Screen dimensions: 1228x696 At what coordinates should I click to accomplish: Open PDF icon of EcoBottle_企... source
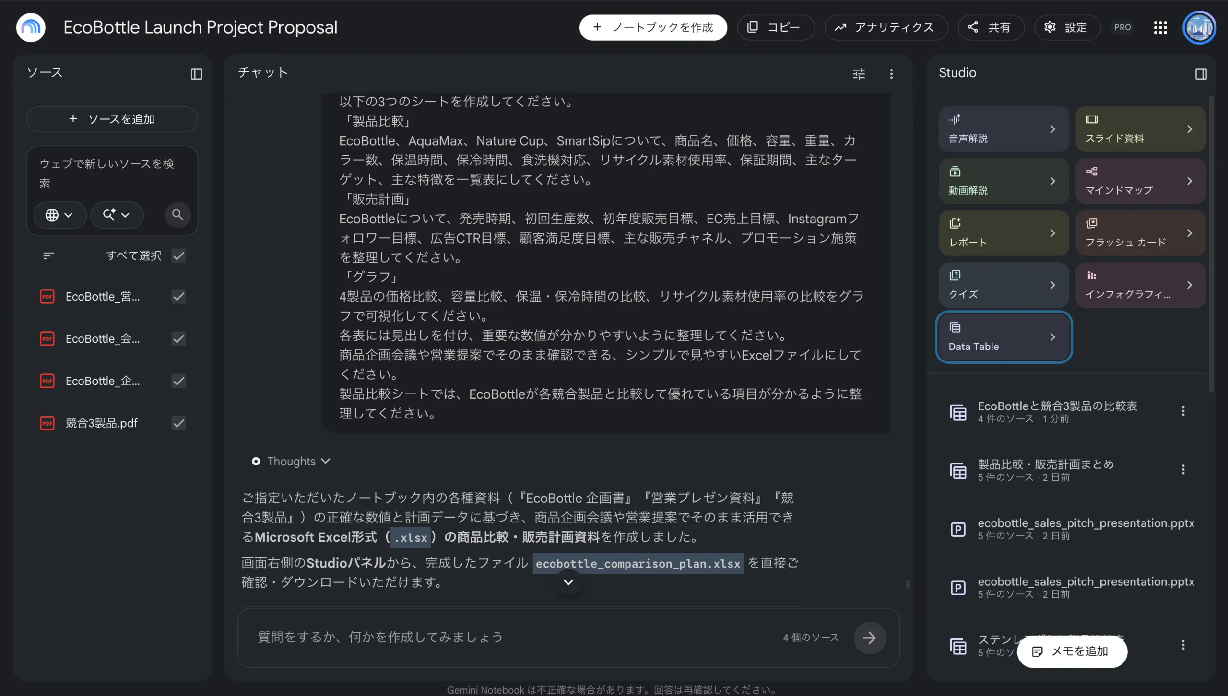pos(47,381)
